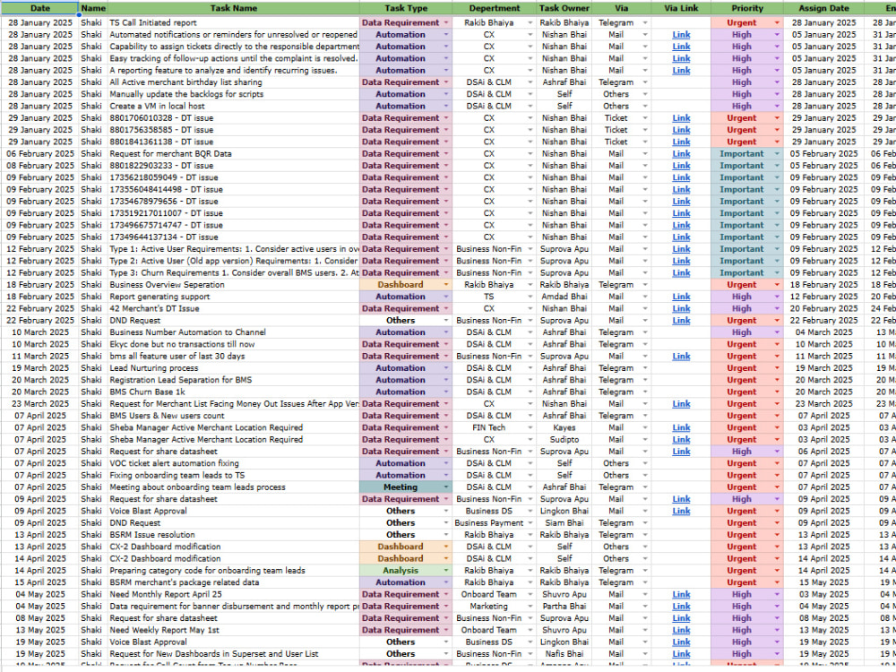Screen dimensions: 896x672
Task: Select Task Owner cell 'Kayes'
Action: pyautogui.click(x=564, y=427)
